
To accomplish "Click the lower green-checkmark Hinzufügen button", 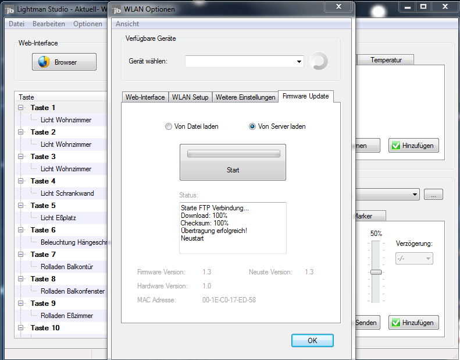I will click(x=413, y=322).
